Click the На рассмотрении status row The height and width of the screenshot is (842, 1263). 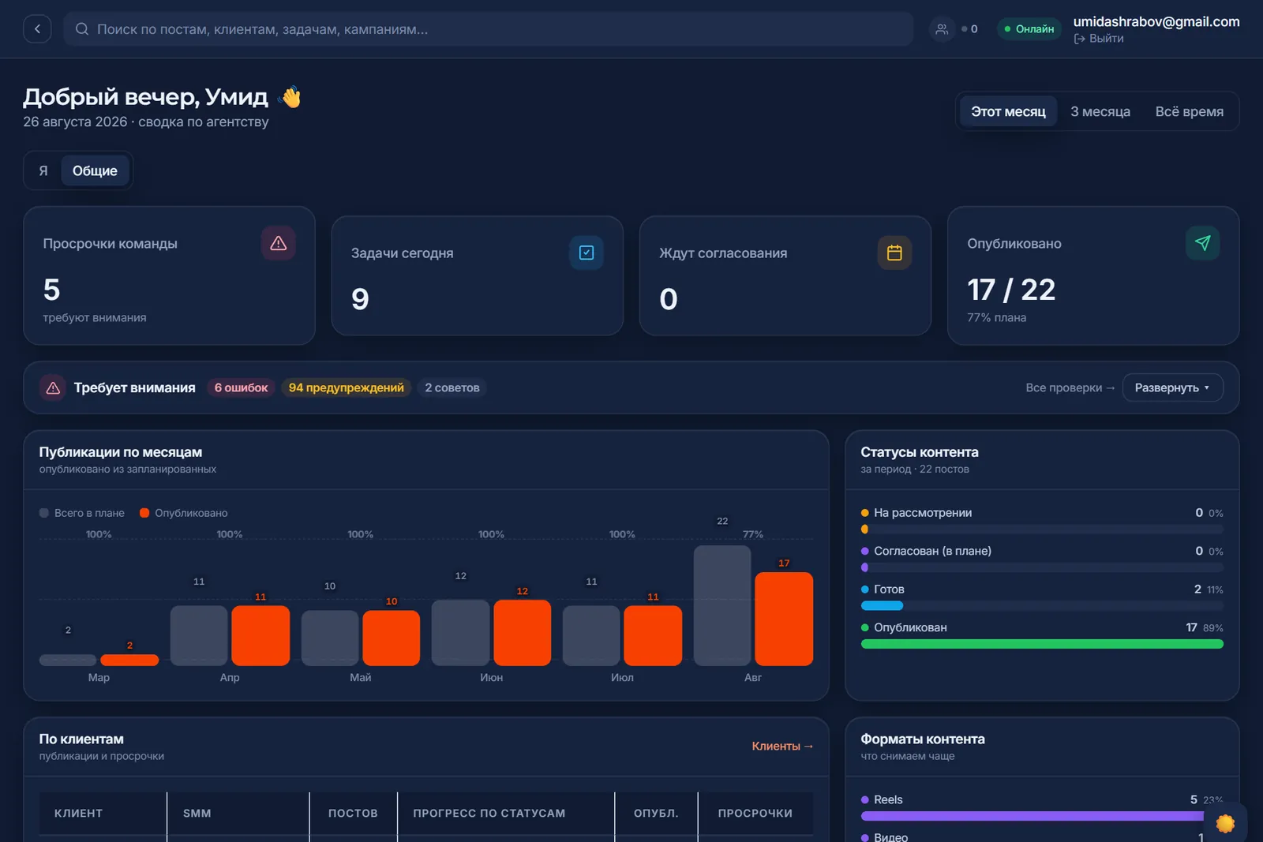[1042, 521]
